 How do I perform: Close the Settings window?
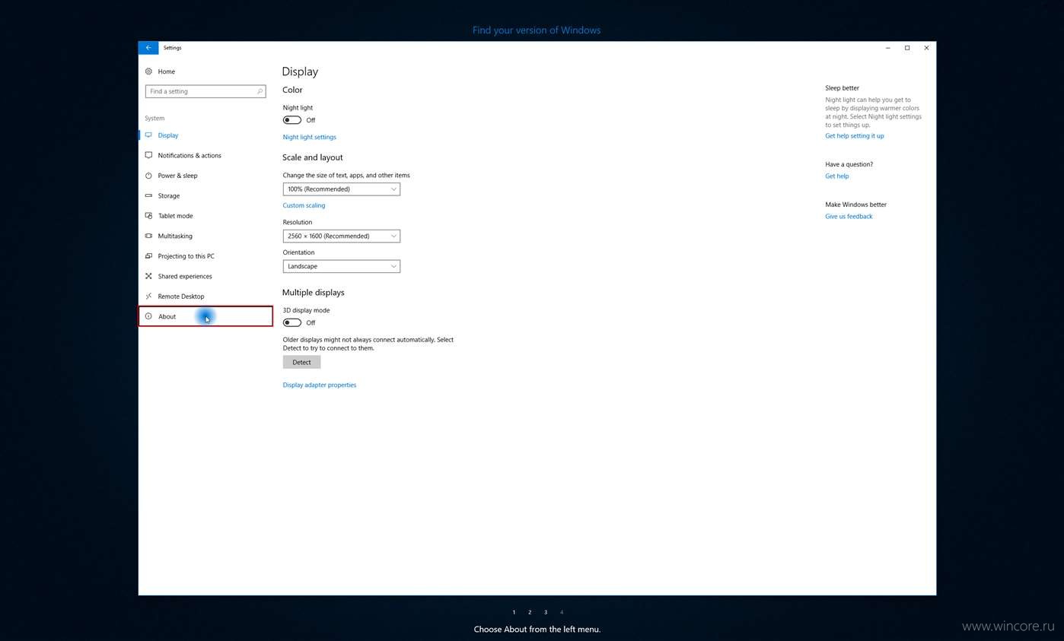[926, 48]
